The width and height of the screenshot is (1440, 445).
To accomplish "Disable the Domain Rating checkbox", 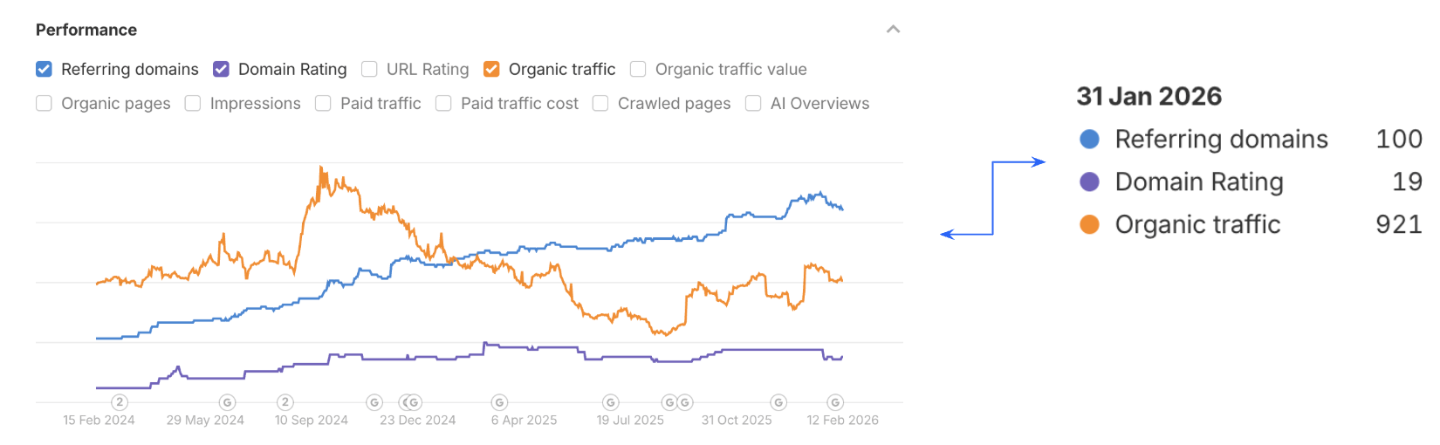I will [x=222, y=69].
